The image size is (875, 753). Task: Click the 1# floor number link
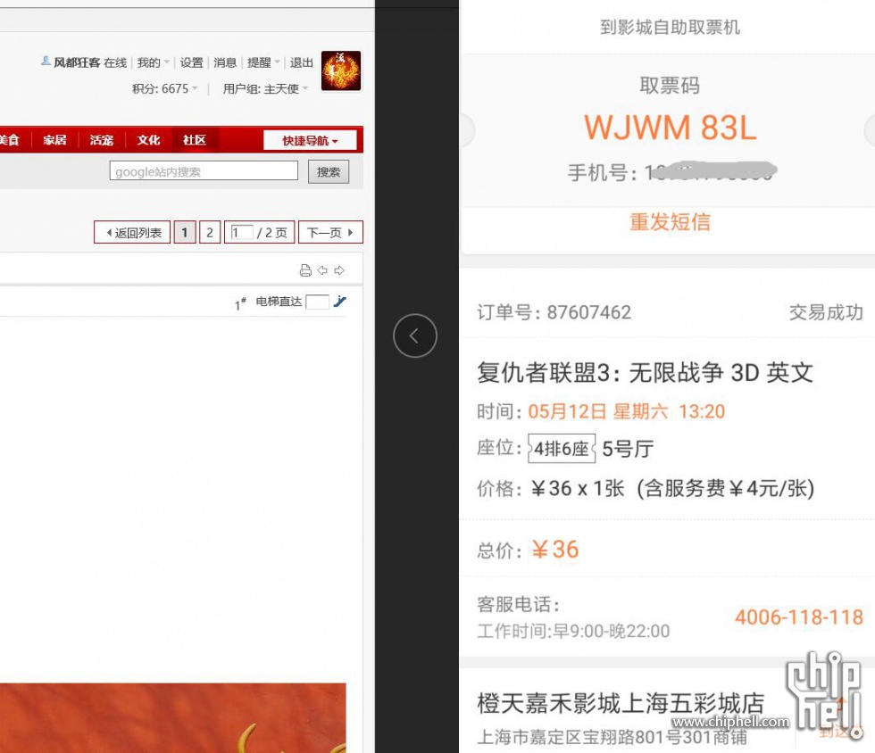coord(240,304)
